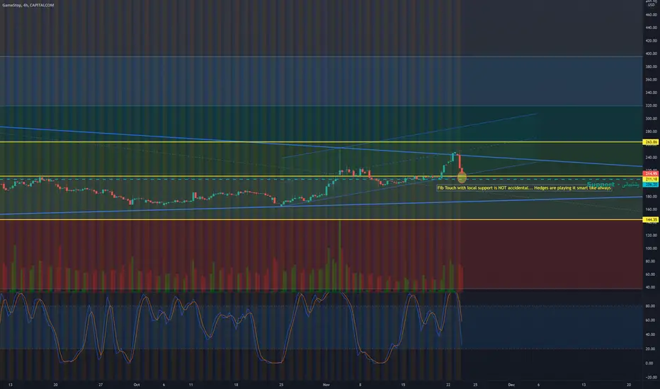Screen dimensions: 660x389
Task: Click the Nov label on the time axis
Action: click(326, 385)
